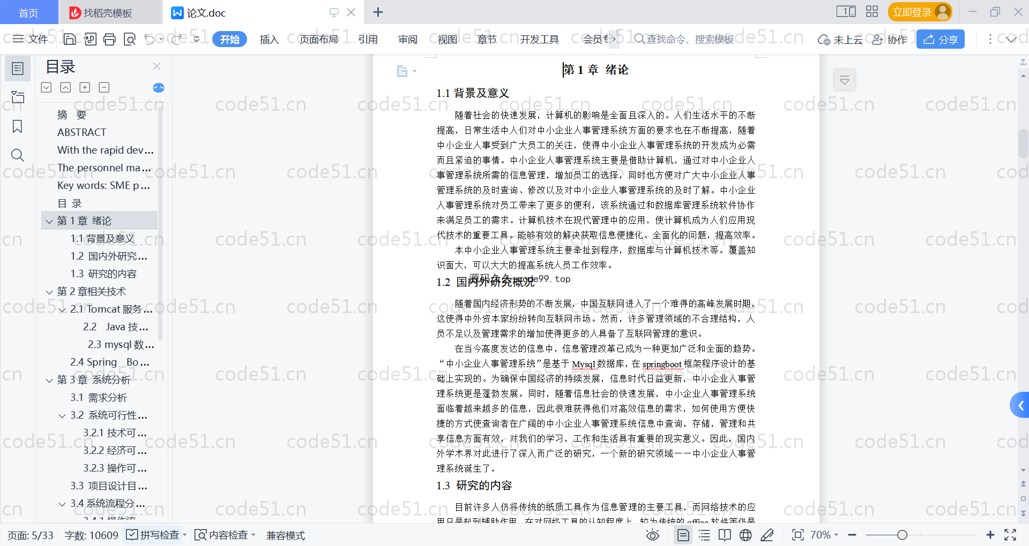The width and height of the screenshot is (1029, 546).
Task: Select the 插入 ribbon tab
Action: coord(269,39)
